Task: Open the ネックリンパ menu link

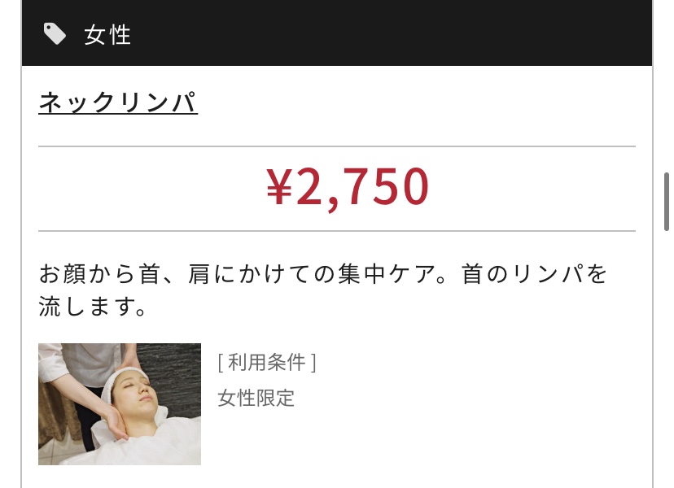Action: click(x=118, y=102)
